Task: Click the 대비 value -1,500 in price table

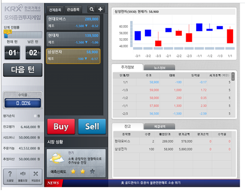Action: (177, 114)
